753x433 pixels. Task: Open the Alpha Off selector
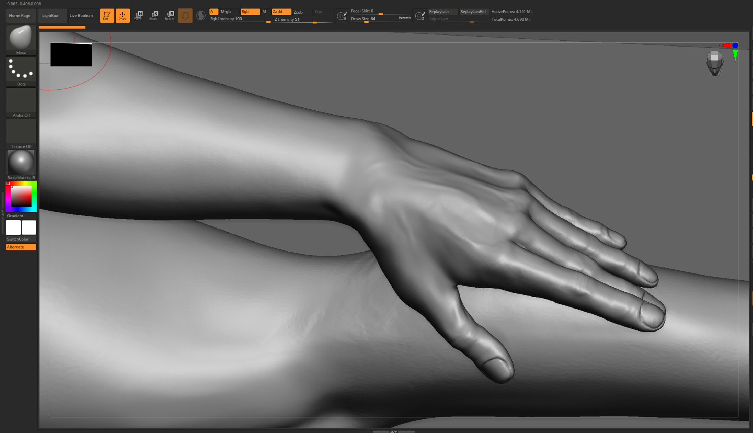21,101
